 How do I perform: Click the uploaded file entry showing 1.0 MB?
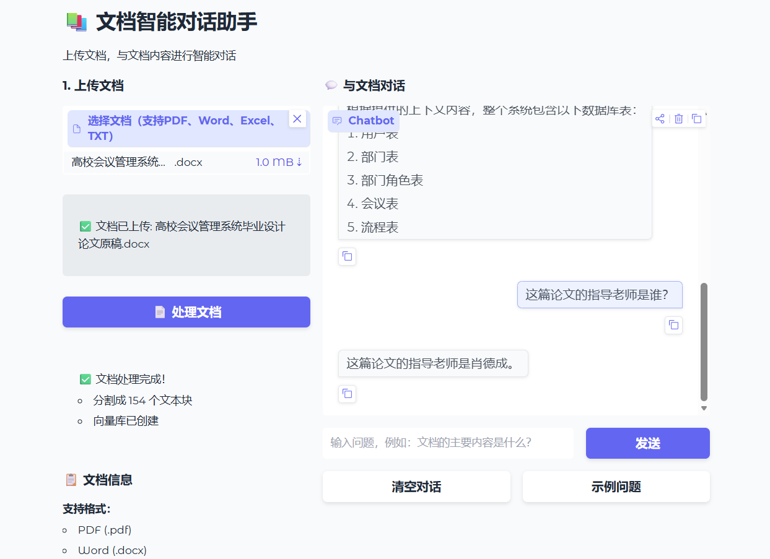(x=186, y=162)
